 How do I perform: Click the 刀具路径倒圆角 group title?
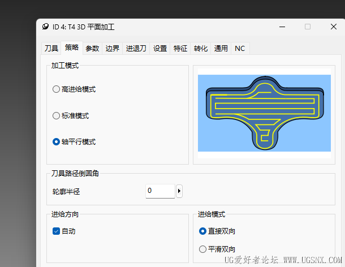tap(75, 173)
